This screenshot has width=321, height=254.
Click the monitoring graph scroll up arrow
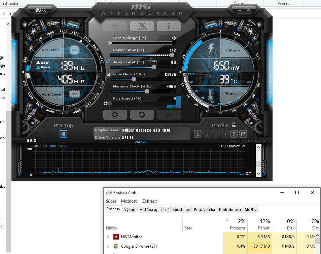tap(258, 147)
